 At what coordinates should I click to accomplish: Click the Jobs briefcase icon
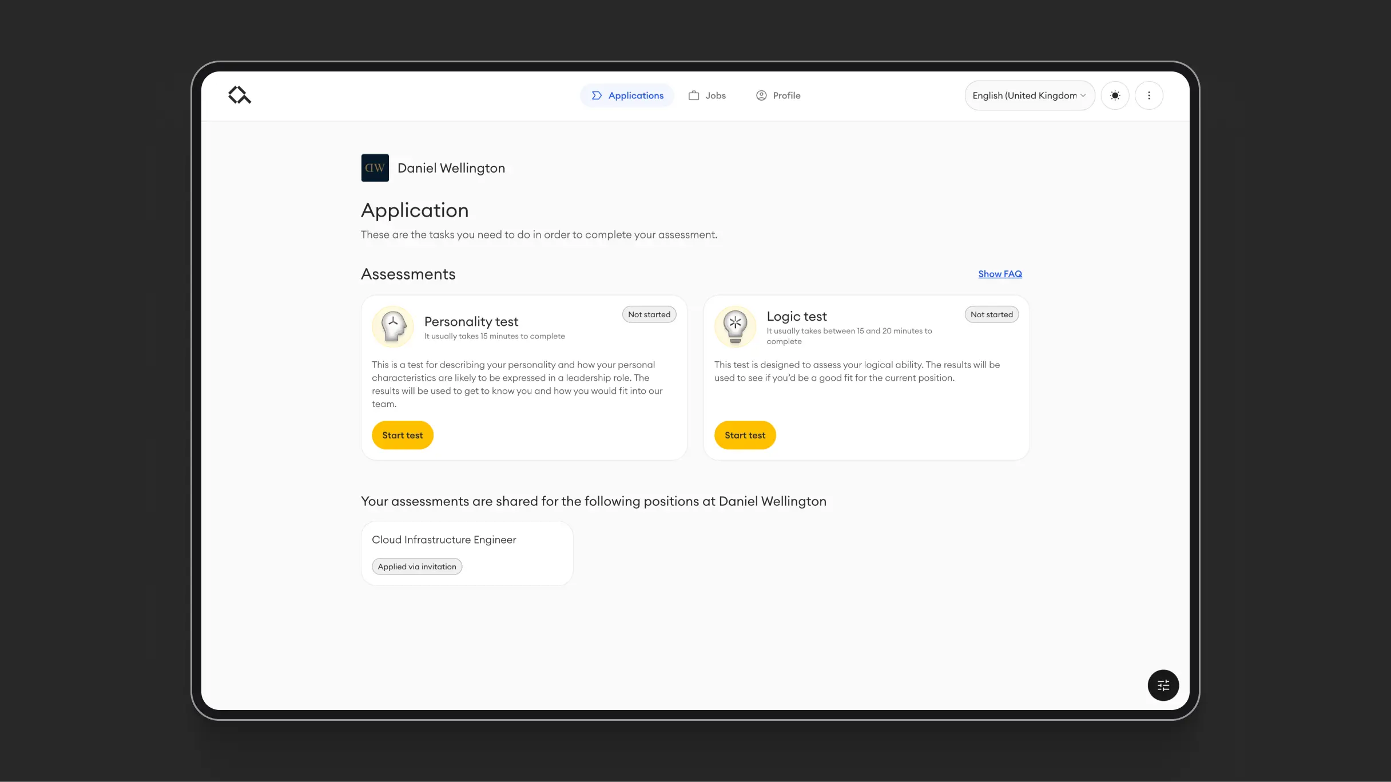coord(693,95)
